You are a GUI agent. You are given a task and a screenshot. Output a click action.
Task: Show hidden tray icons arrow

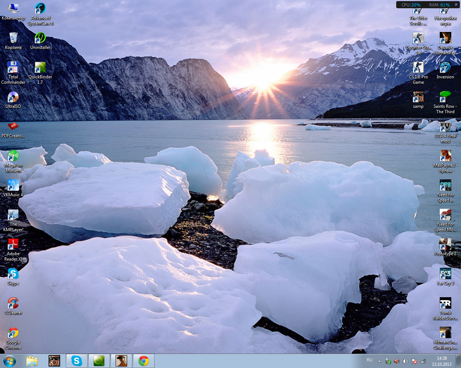(379, 361)
